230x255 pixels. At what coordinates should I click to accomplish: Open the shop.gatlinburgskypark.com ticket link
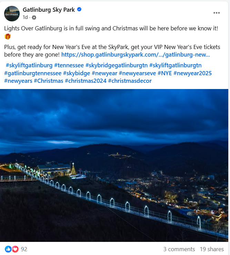pos(136,55)
